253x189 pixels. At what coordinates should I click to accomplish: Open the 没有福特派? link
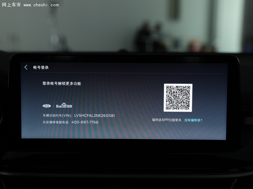point(193,120)
